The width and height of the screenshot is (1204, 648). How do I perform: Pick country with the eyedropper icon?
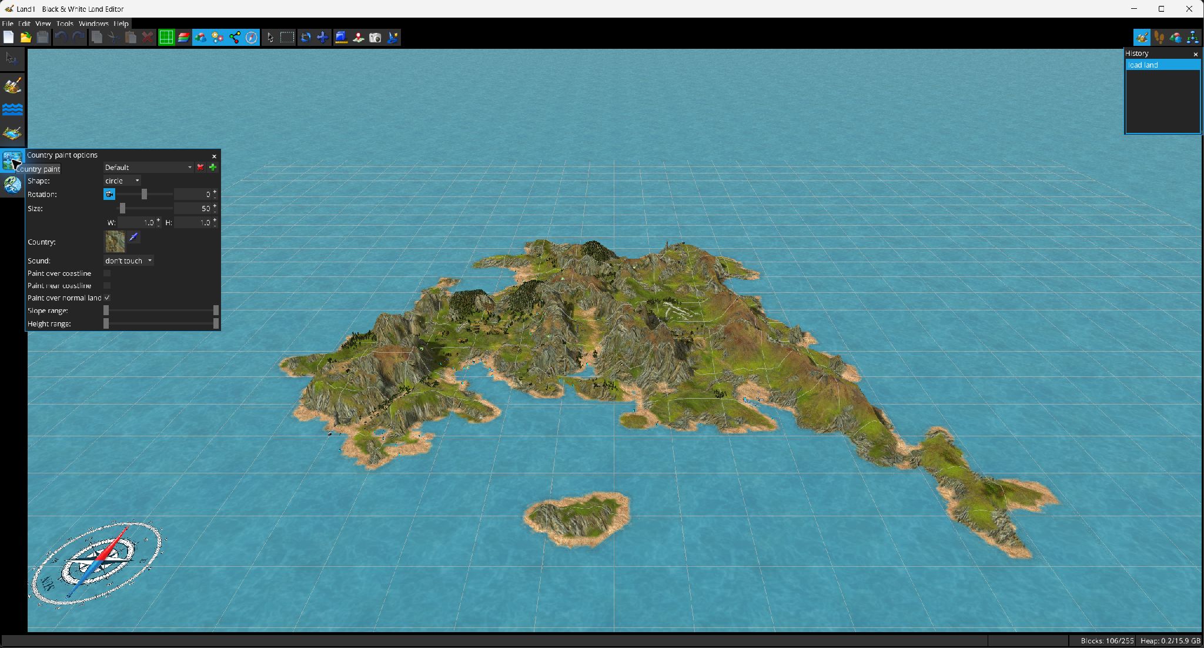pos(133,237)
